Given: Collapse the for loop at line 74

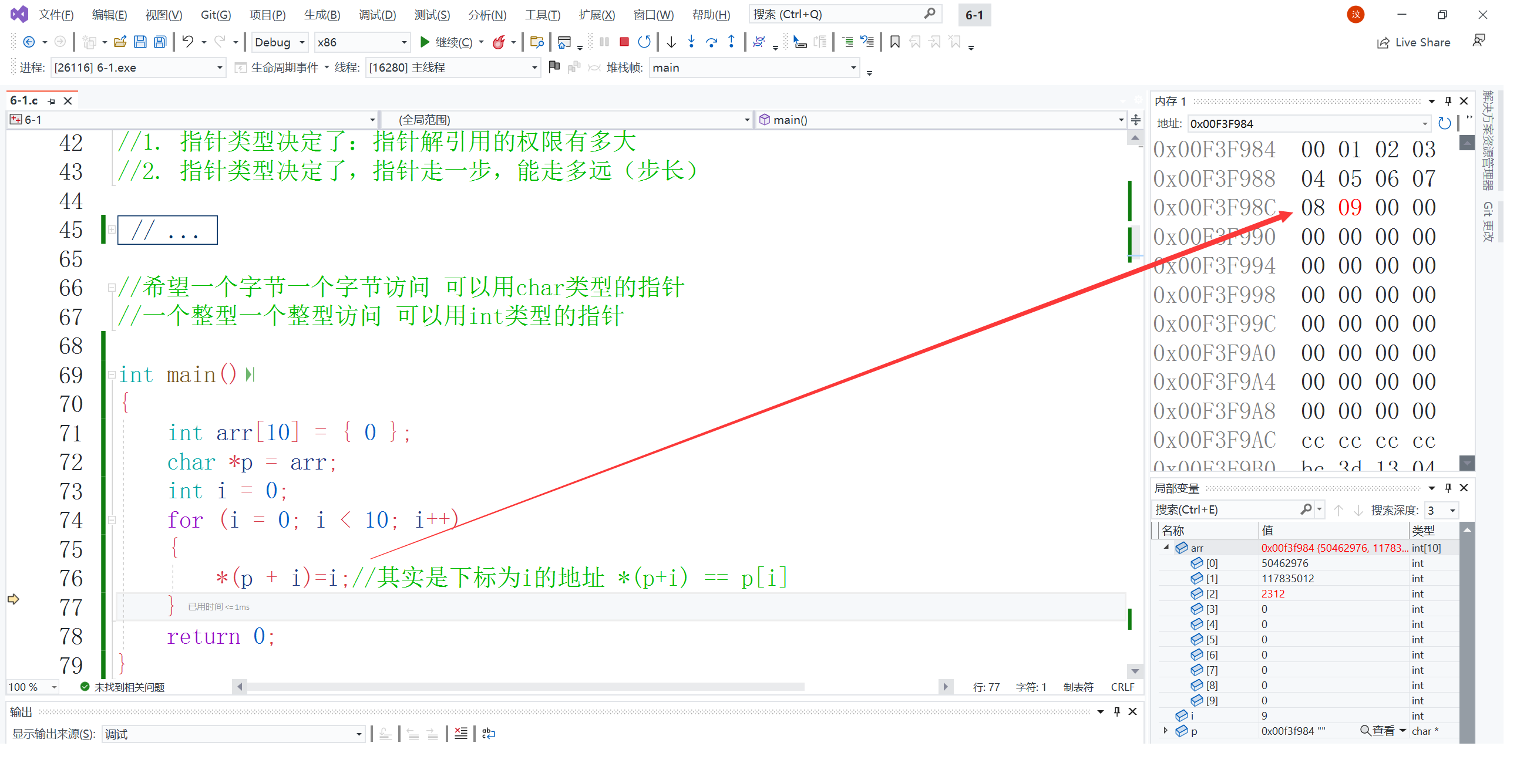Looking at the screenshot, I should (x=112, y=520).
